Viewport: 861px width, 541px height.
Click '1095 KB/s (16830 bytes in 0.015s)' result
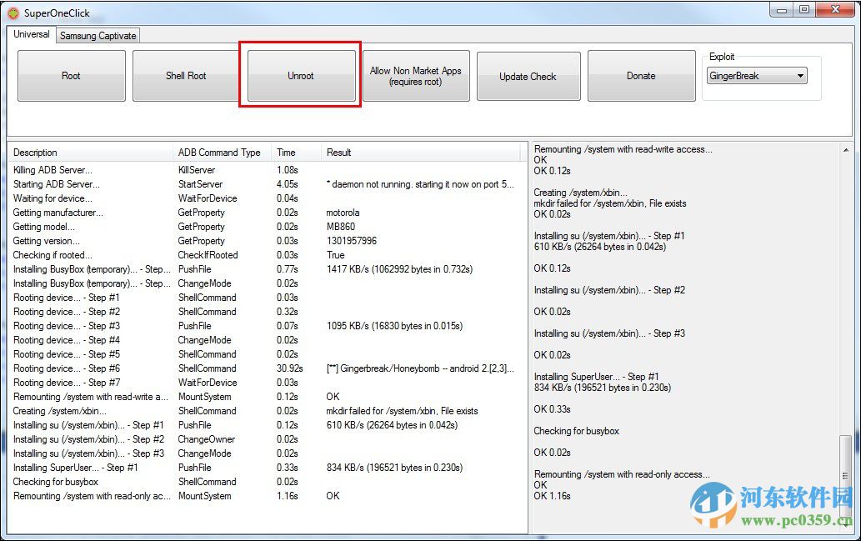394,326
